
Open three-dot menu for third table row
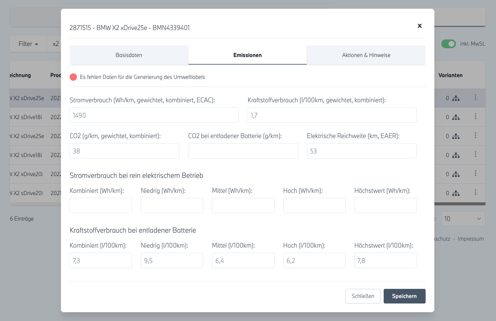coord(475,135)
